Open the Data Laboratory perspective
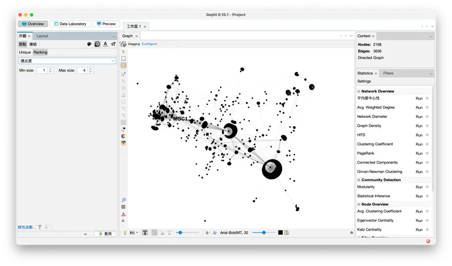This screenshot has width=452, height=266. pos(70,24)
